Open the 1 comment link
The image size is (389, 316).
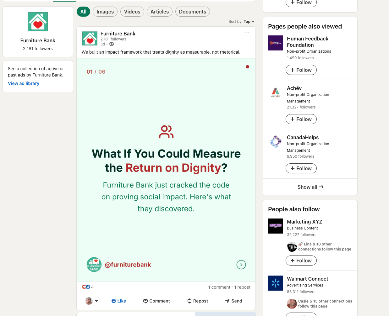(x=219, y=287)
